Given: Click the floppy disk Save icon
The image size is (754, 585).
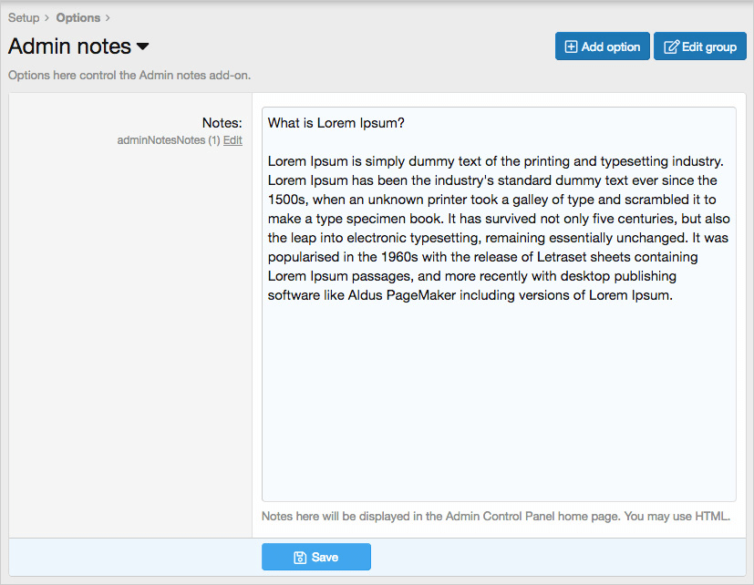Looking at the screenshot, I should click(x=300, y=558).
